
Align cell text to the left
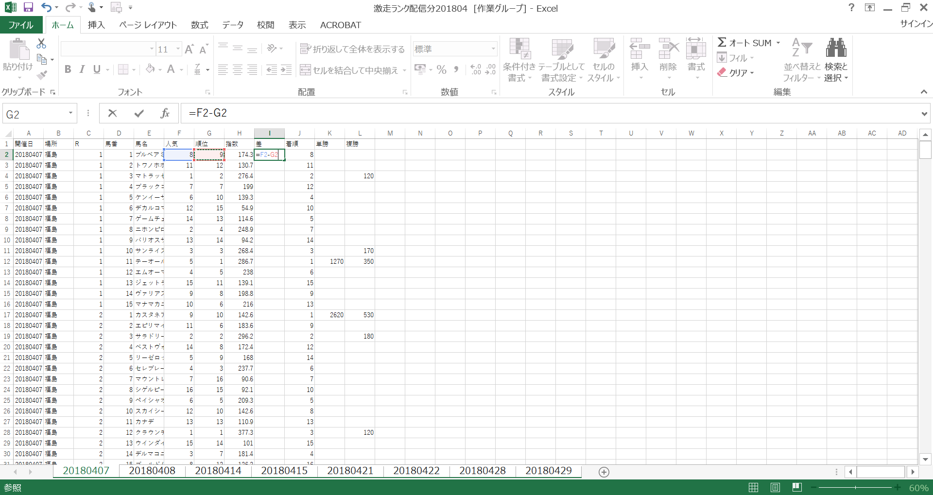pyautogui.click(x=223, y=70)
